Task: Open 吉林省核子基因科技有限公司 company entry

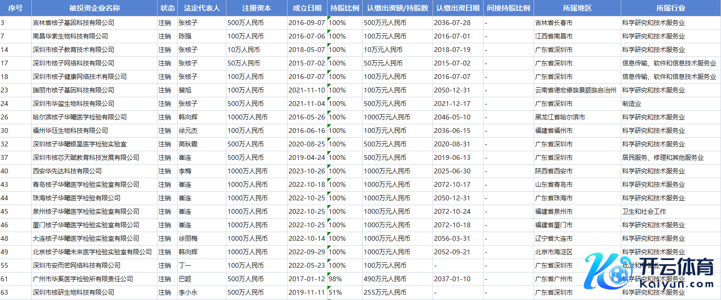Action: (x=73, y=23)
